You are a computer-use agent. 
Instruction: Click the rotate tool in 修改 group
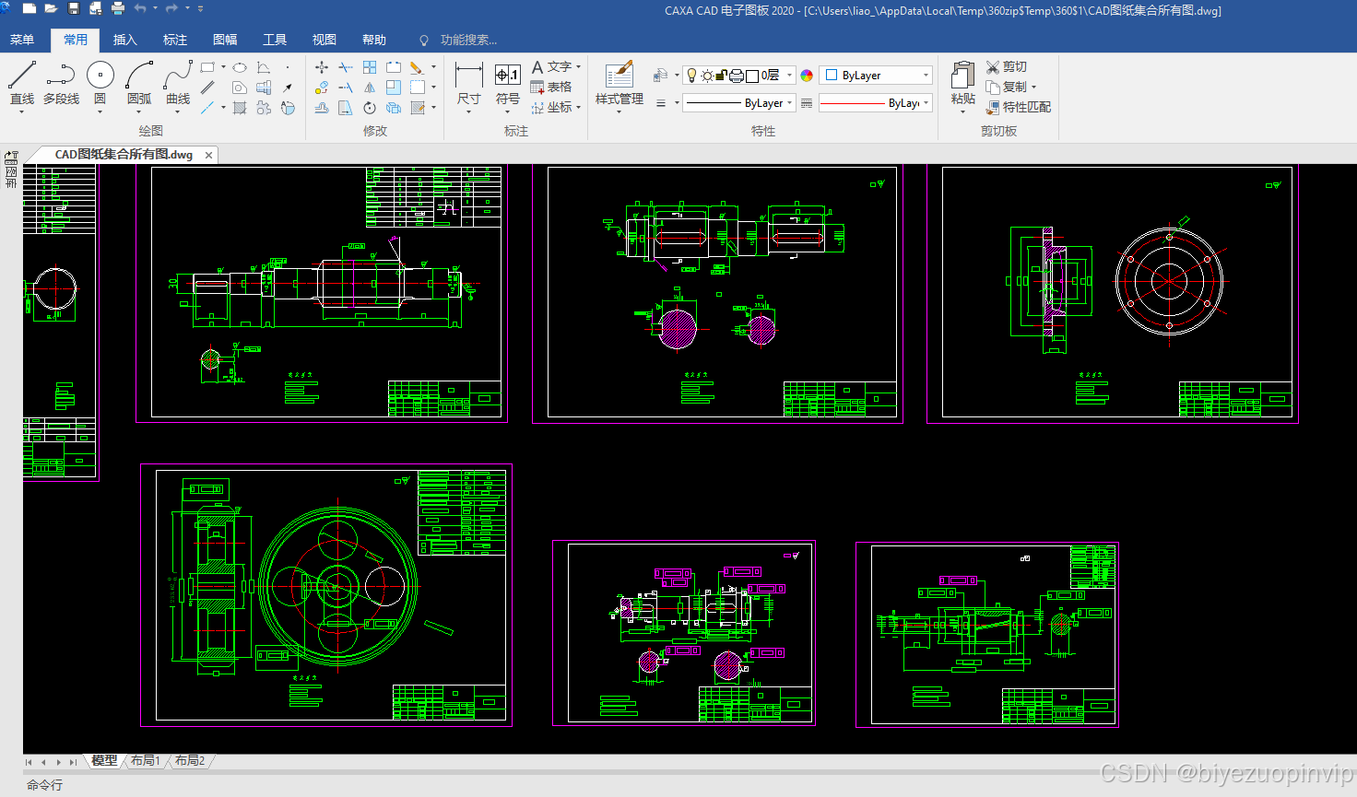[x=370, y=108]
